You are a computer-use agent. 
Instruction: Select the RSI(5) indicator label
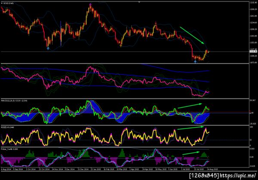pos(8,127)
